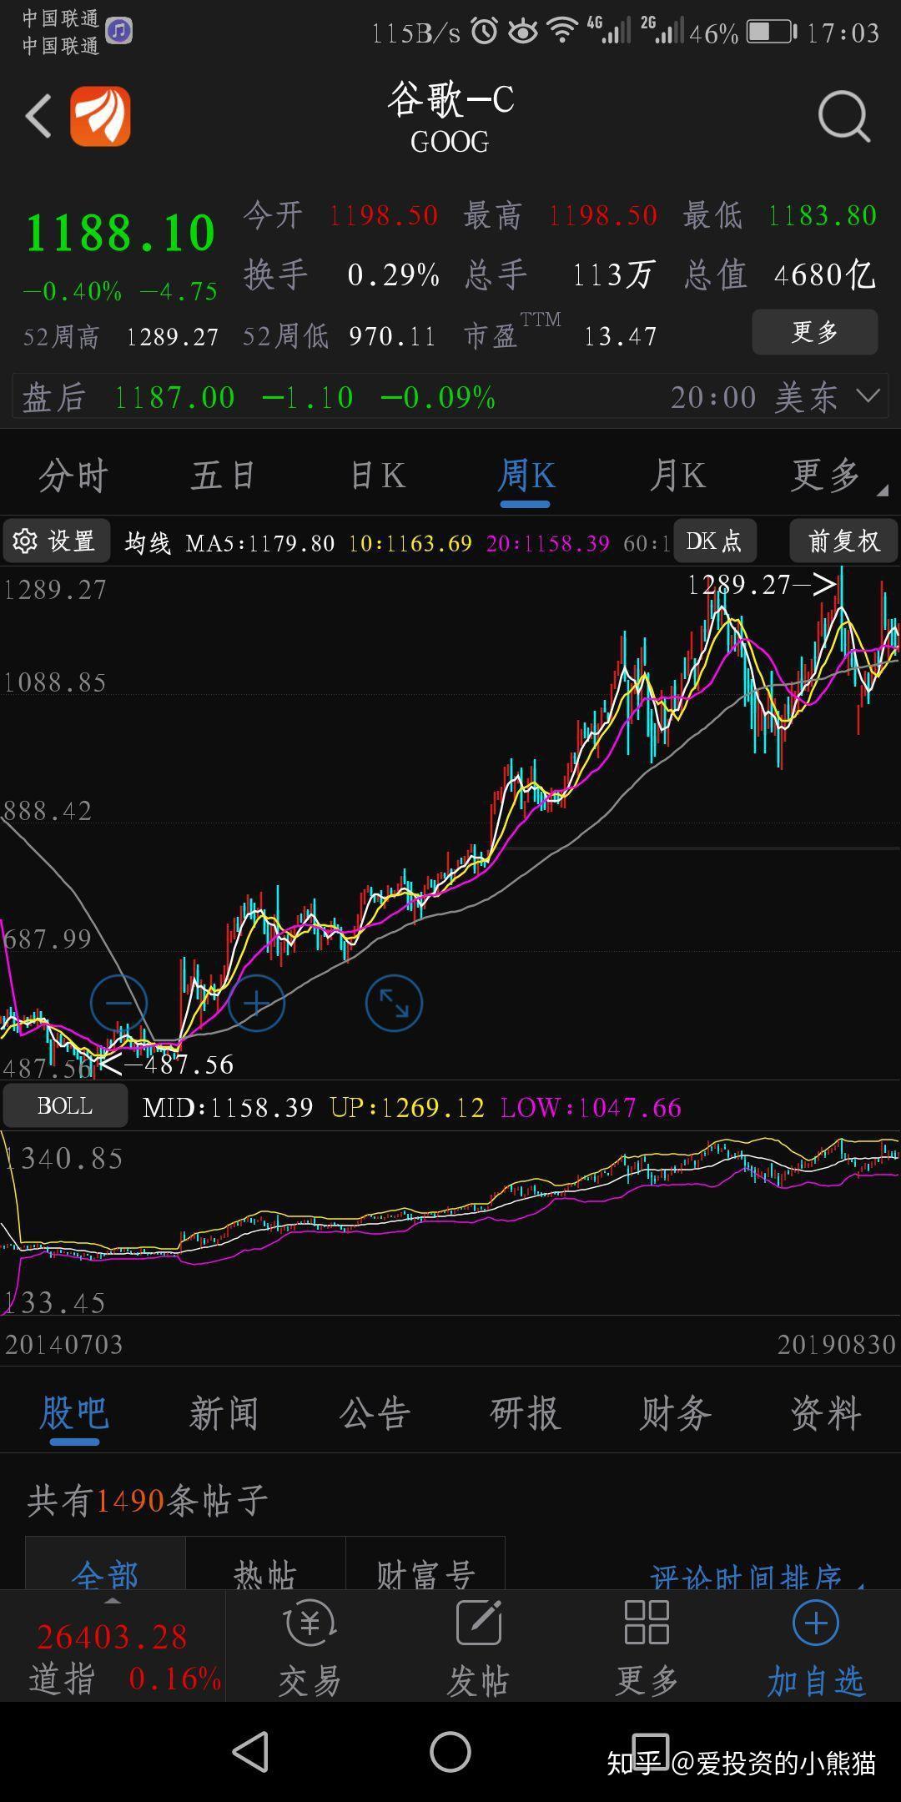The image size is (901, 1802).
Task: Open the orange Eastmoney app logo
Action: 100,116
